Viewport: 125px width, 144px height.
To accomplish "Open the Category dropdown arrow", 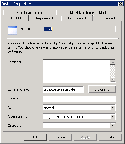I will click(113, 125).
